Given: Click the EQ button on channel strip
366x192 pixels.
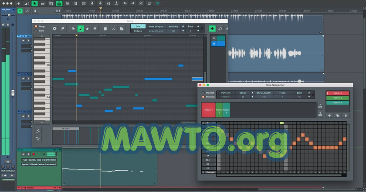Looking at the screenshot, I should point(8,161).
